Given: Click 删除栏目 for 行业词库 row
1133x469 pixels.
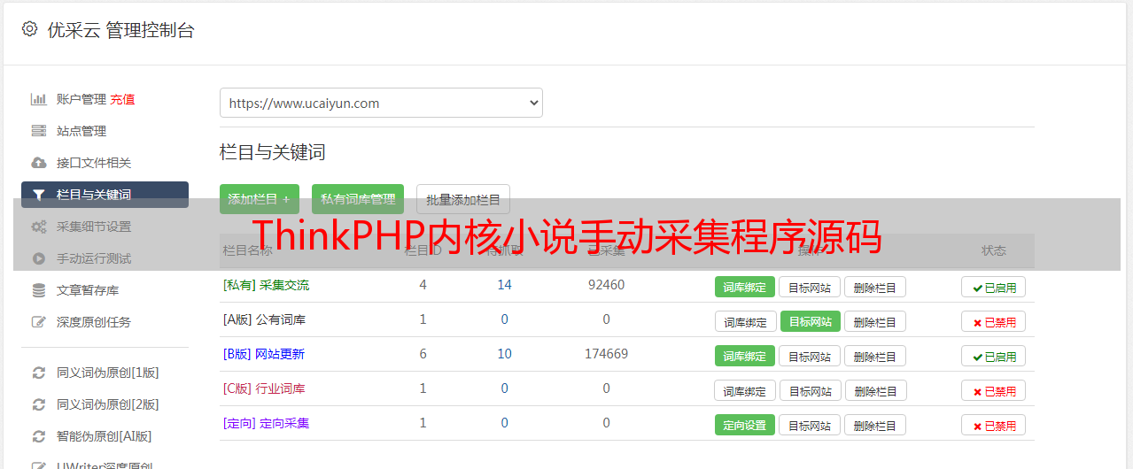Looking at the screenshot, I should click(876, 390).
